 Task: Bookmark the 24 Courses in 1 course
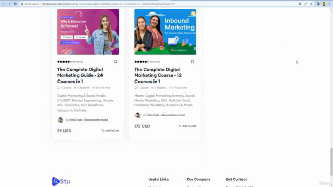115,62
